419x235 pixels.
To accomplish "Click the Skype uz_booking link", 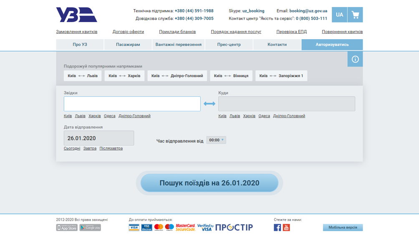I will tap(253, 11).
